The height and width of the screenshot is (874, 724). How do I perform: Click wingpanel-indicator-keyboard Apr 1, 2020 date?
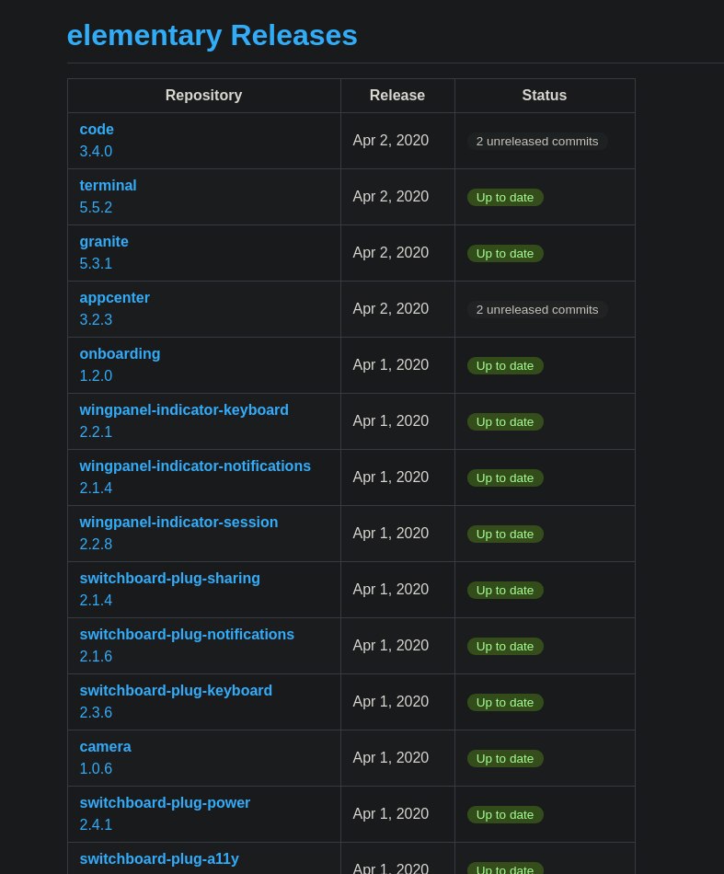tap(391, 420)
